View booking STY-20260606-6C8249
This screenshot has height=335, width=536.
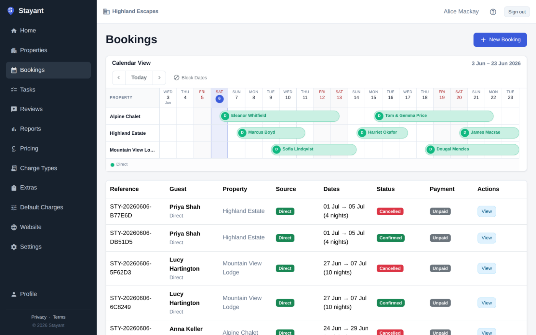[x=487, y=303]
